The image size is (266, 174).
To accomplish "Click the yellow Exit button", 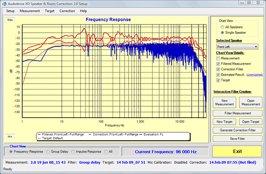I will click(x=237, y=151).
